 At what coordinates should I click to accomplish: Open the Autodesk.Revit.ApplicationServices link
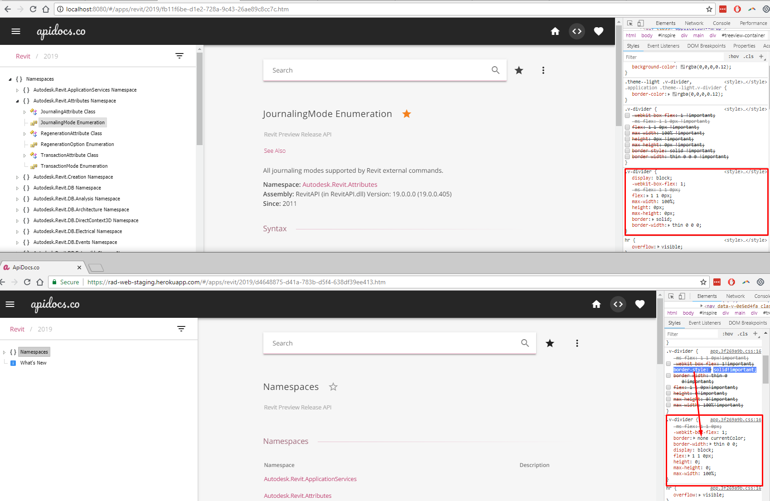click(310, 479)
